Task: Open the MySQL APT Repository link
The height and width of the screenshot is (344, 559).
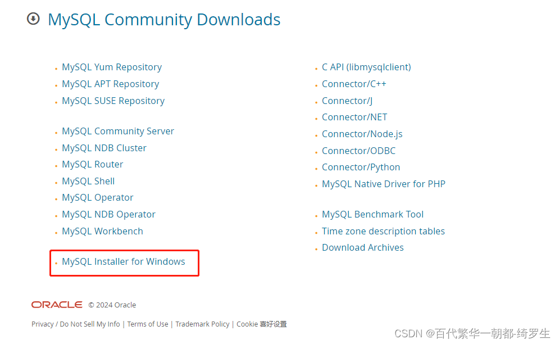Action: click(110, 84)
